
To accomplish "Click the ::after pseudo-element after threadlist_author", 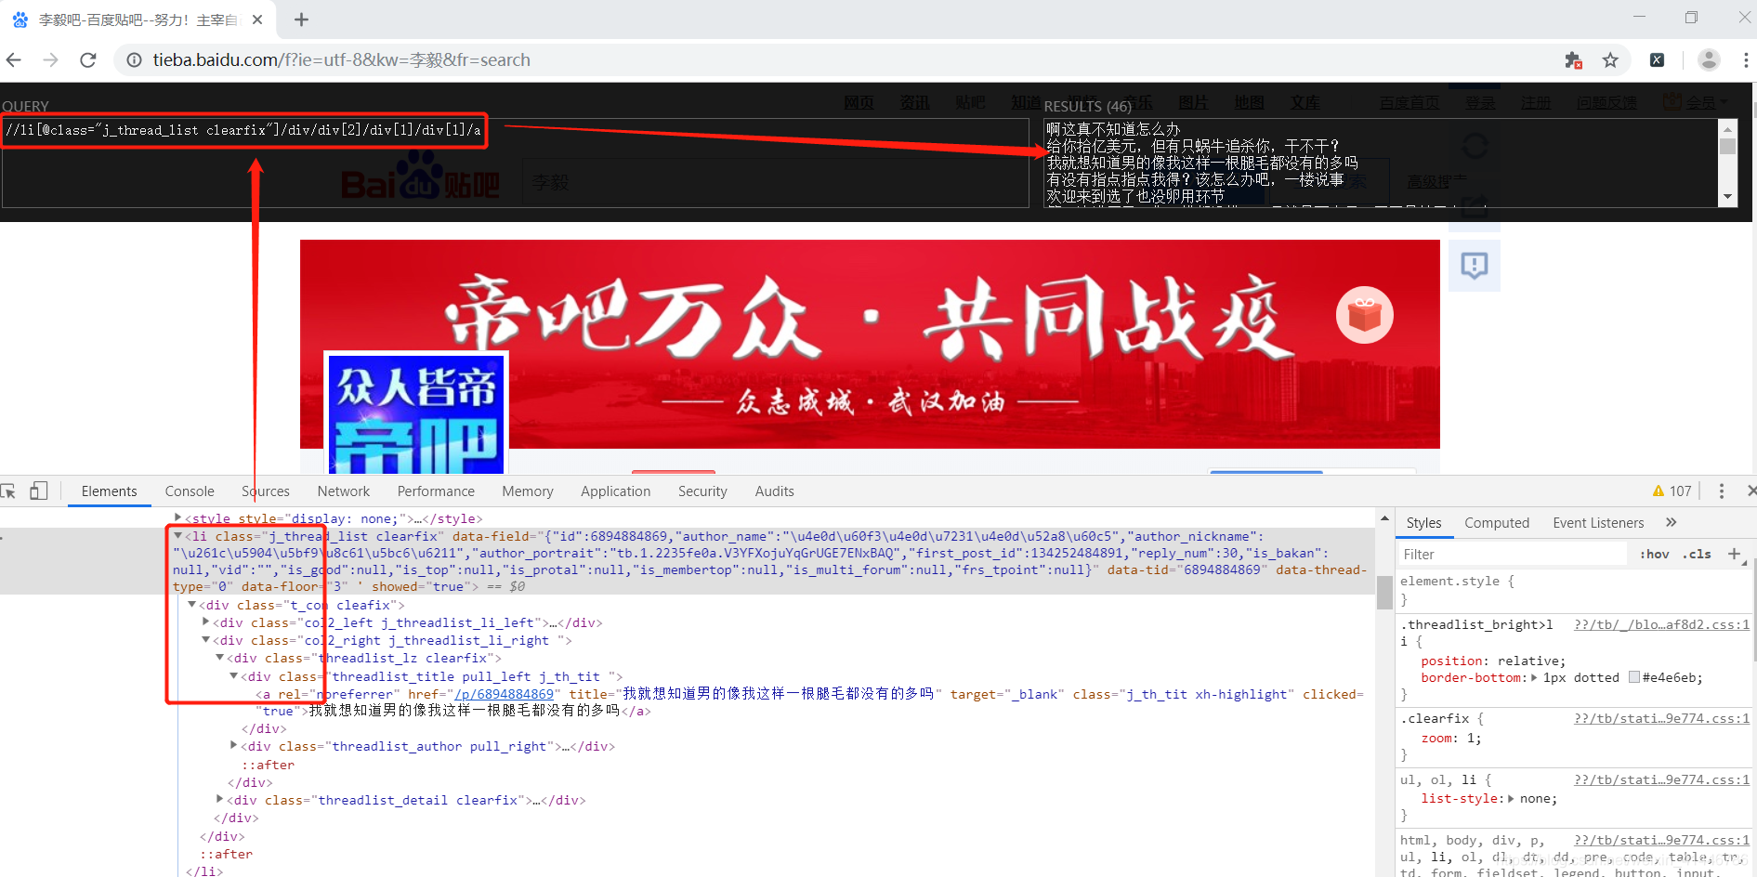I will point(268,765).
